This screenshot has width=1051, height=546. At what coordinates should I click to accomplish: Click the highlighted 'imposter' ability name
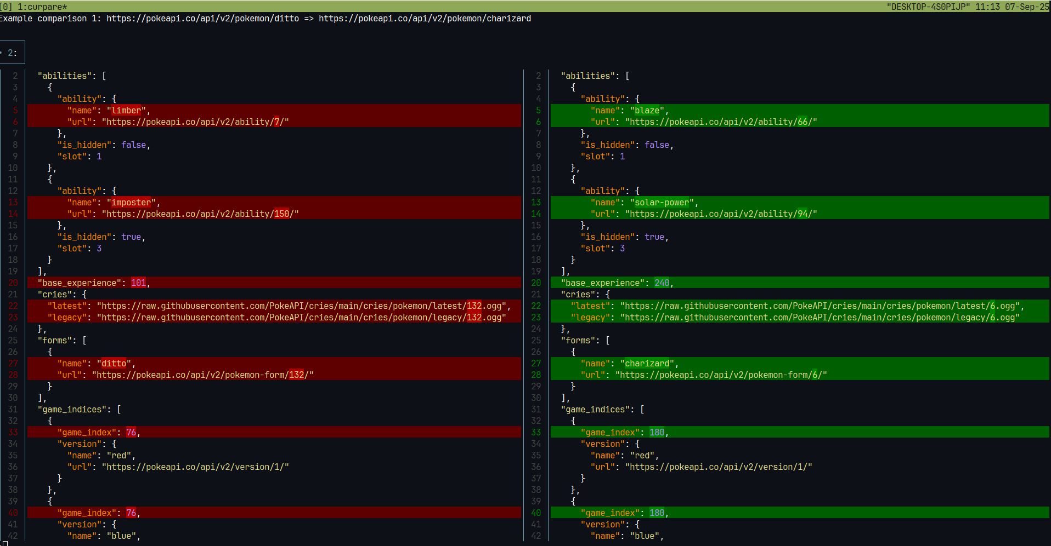coord(130,202)
